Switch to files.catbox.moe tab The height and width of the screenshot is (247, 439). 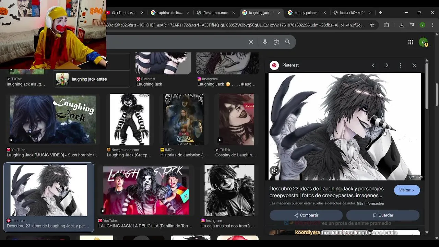pyautogui.click(x=215, y=13)
